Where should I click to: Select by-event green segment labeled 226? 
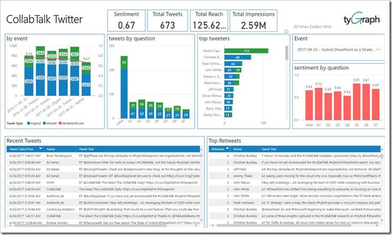(x=86, y=68)
